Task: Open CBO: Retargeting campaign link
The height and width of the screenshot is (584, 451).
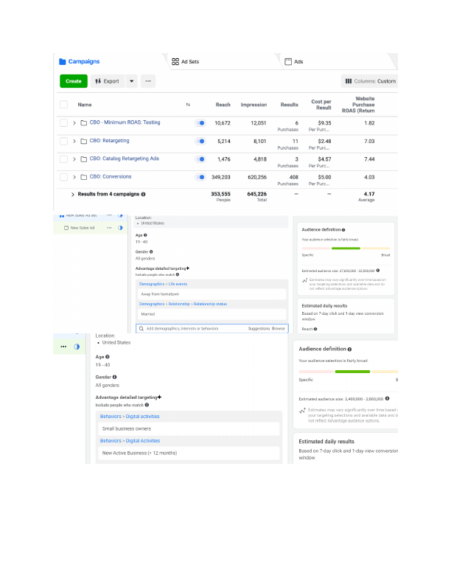Action: pos(109,140)
